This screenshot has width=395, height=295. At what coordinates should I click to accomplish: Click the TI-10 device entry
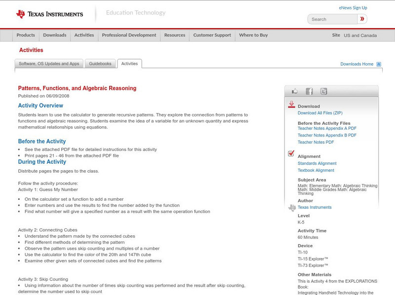[303, 253]
